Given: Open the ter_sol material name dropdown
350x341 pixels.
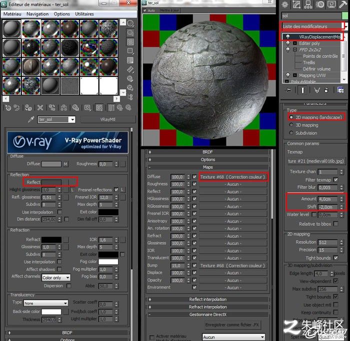Looking at the screenshot, I should [x=72, y=120].
